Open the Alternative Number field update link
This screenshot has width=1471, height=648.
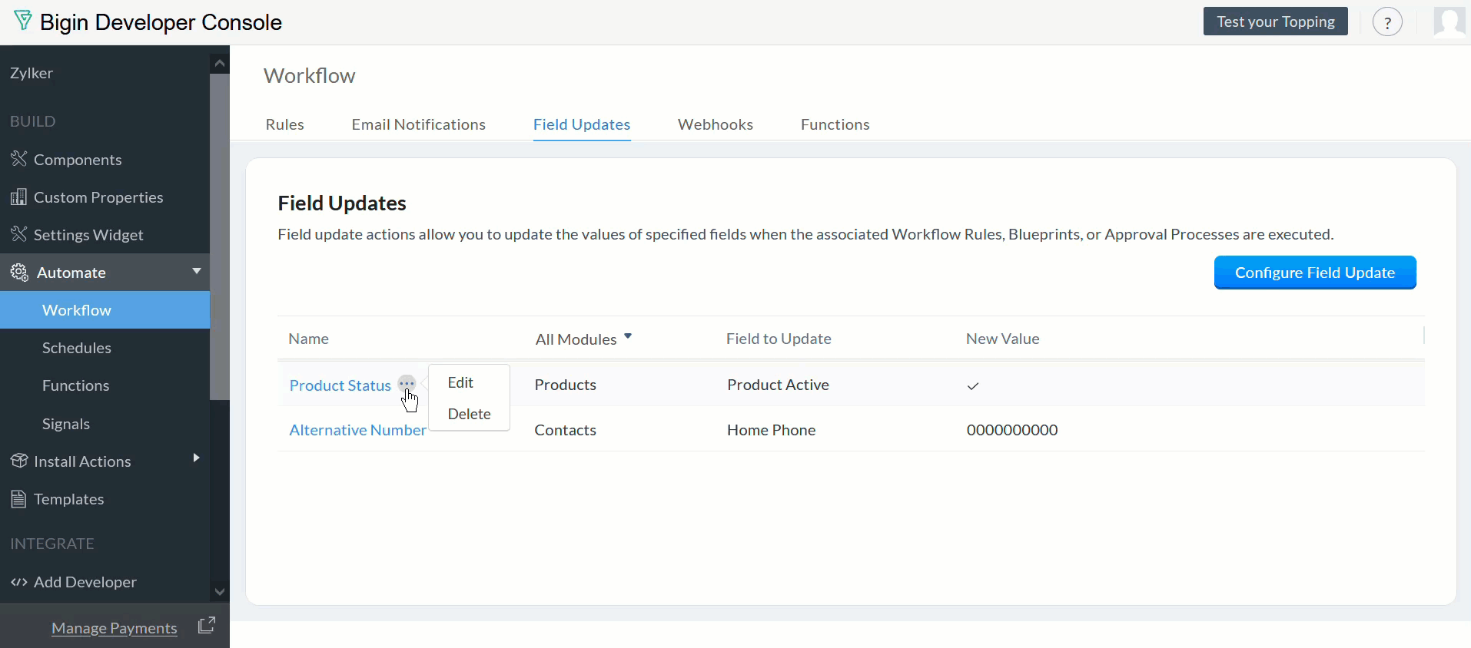click(357, 430)
